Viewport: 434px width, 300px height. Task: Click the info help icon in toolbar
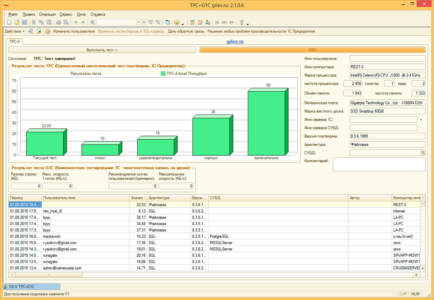pyautogui.click(x=177, y=22)
